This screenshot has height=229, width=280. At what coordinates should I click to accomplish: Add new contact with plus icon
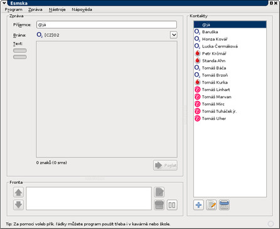pyautogui.click(x=198, y=205)
